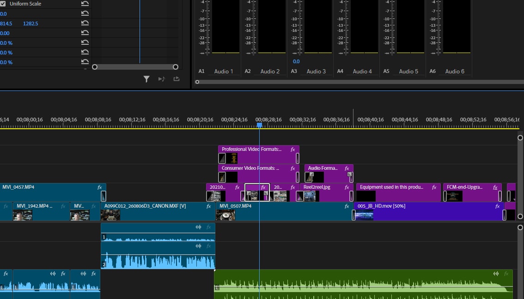Click the 0.0 value in Audio 3 channel

(296, 61)
